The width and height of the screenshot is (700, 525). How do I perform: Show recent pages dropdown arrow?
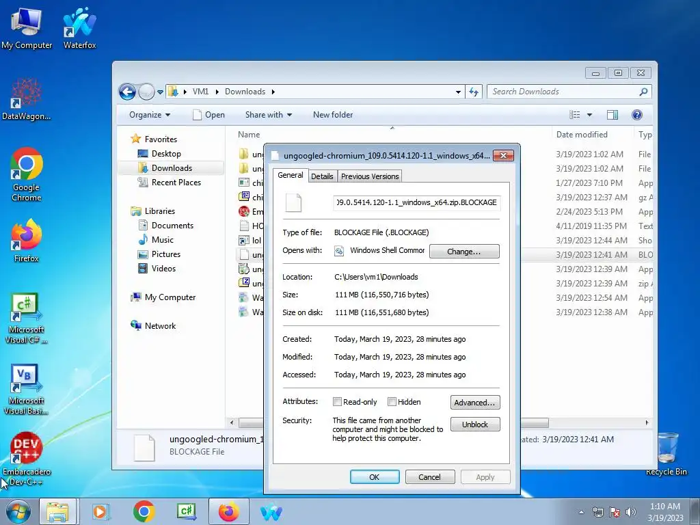160,92
